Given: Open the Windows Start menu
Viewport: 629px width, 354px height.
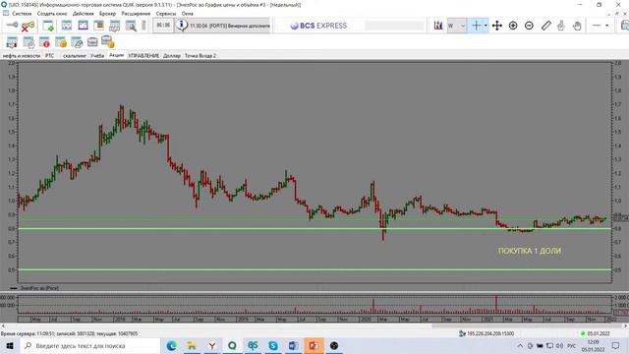Looking at the screenshot, I should tap(10, 345).
